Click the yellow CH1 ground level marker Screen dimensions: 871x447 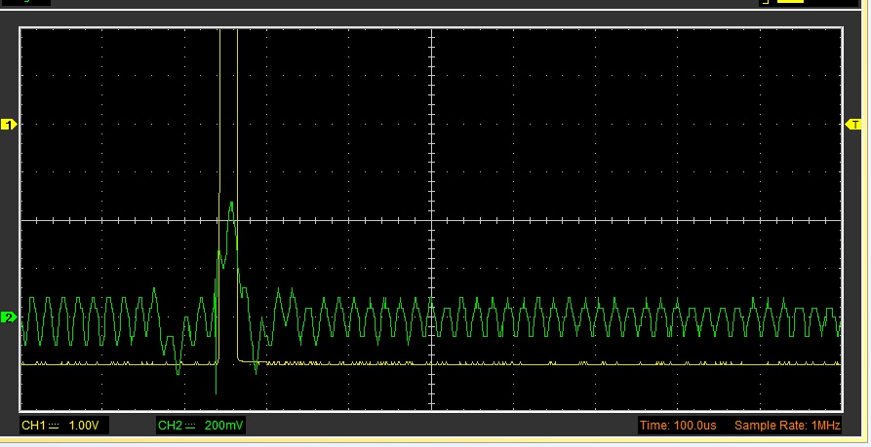pos(10,125)
